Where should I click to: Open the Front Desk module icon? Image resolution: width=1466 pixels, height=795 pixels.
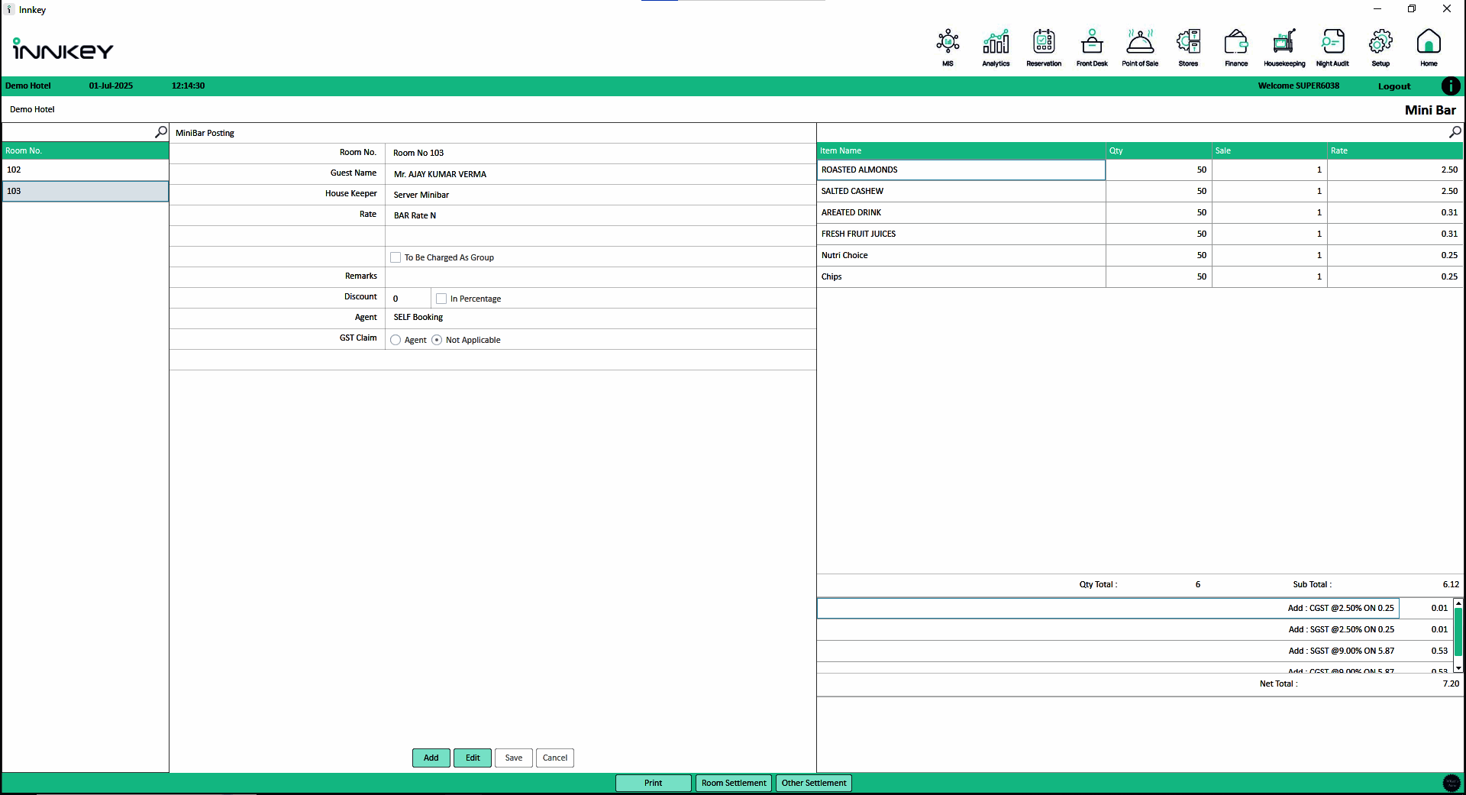tap(1092, 48)
